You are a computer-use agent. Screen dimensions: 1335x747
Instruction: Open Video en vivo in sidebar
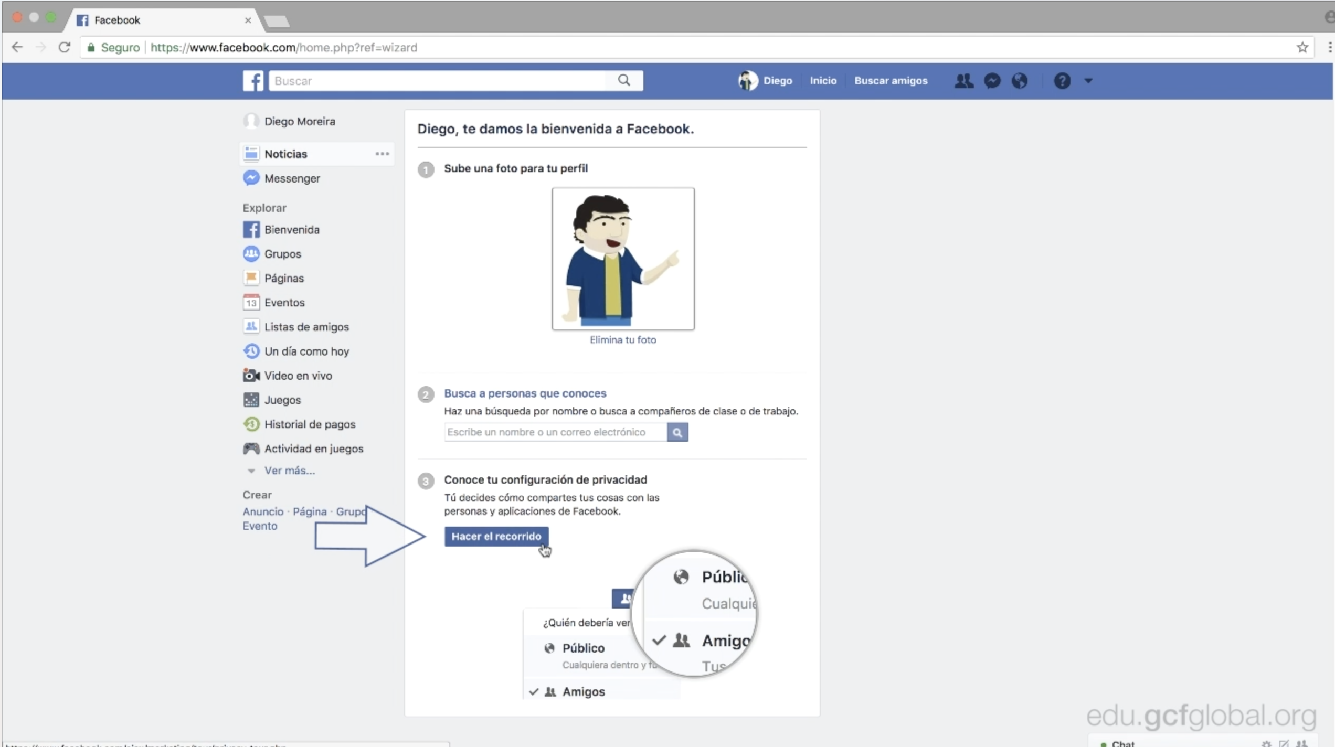click(288, 376)
